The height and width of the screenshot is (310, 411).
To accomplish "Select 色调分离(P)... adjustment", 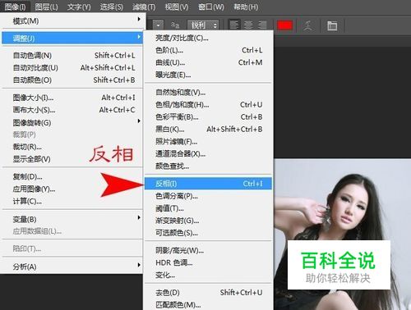I will 208,196.
